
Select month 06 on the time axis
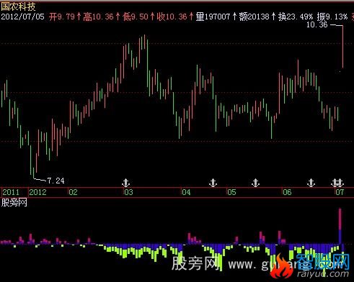287,192
